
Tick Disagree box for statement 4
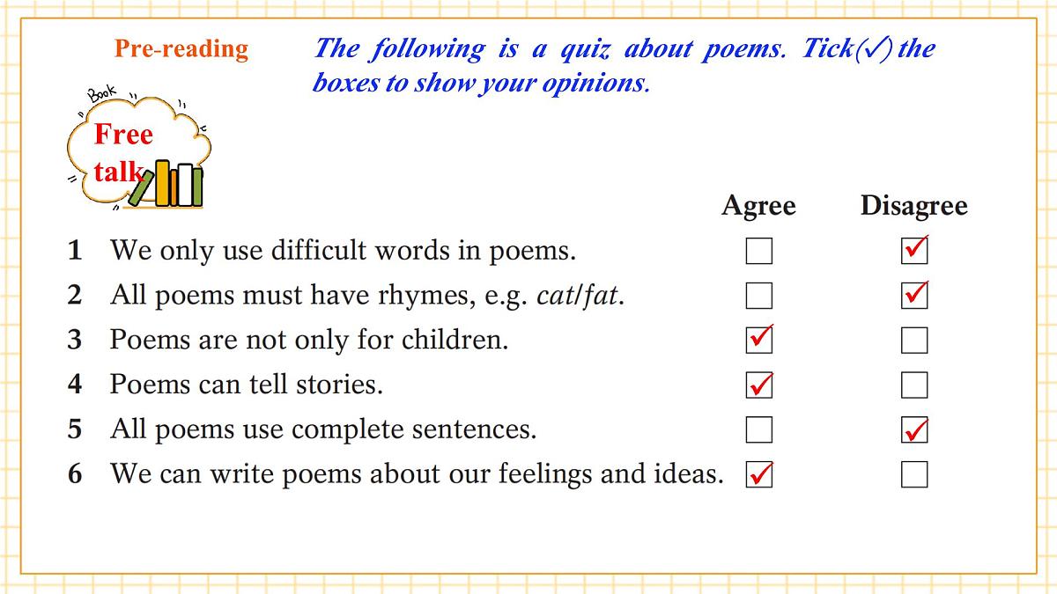click(914, 385)
